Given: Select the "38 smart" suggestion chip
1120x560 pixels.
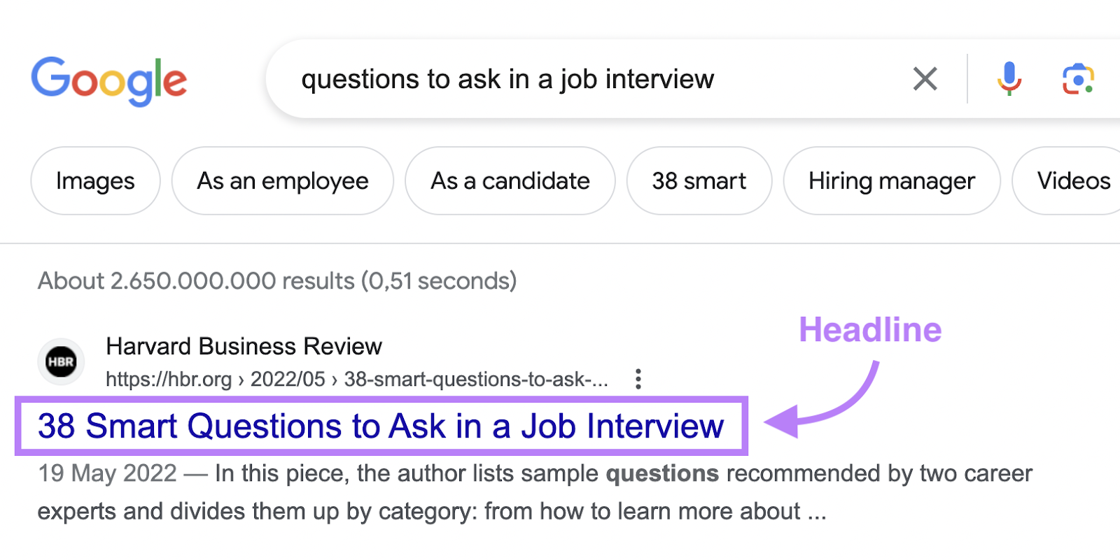Looking at the screenshot, I should point(699,181).
